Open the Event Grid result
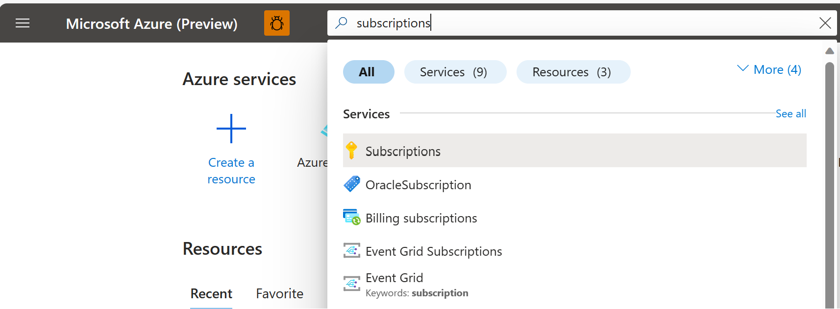 pyautogui.click(x=575, y=285)
